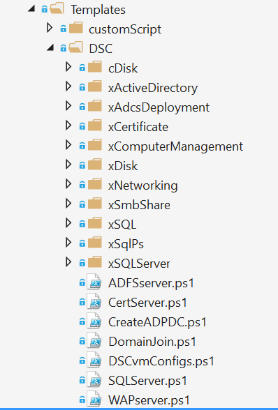
Task: Expand the xNetworking folder arrow
Action: (x=68, y=184)
